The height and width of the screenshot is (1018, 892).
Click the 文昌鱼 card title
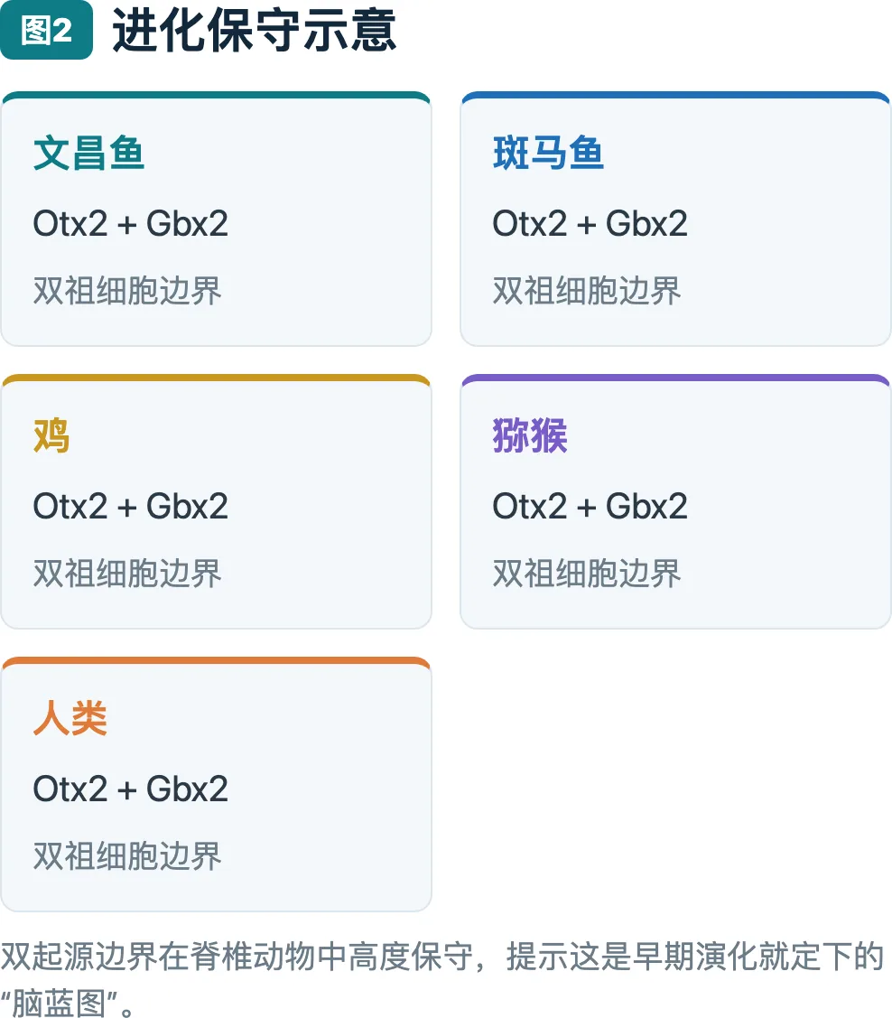(88, 154)
